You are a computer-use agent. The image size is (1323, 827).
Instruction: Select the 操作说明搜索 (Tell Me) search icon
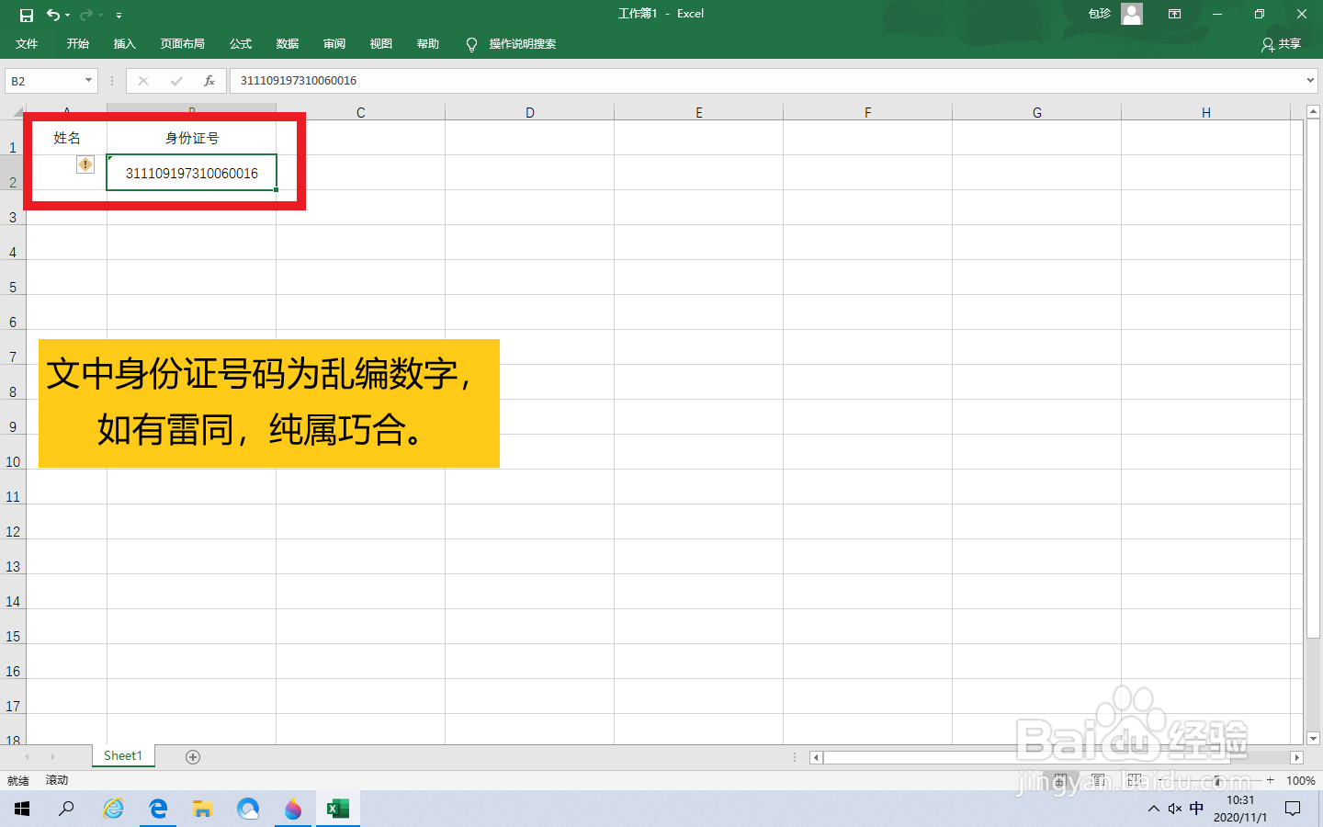[471, 43]
